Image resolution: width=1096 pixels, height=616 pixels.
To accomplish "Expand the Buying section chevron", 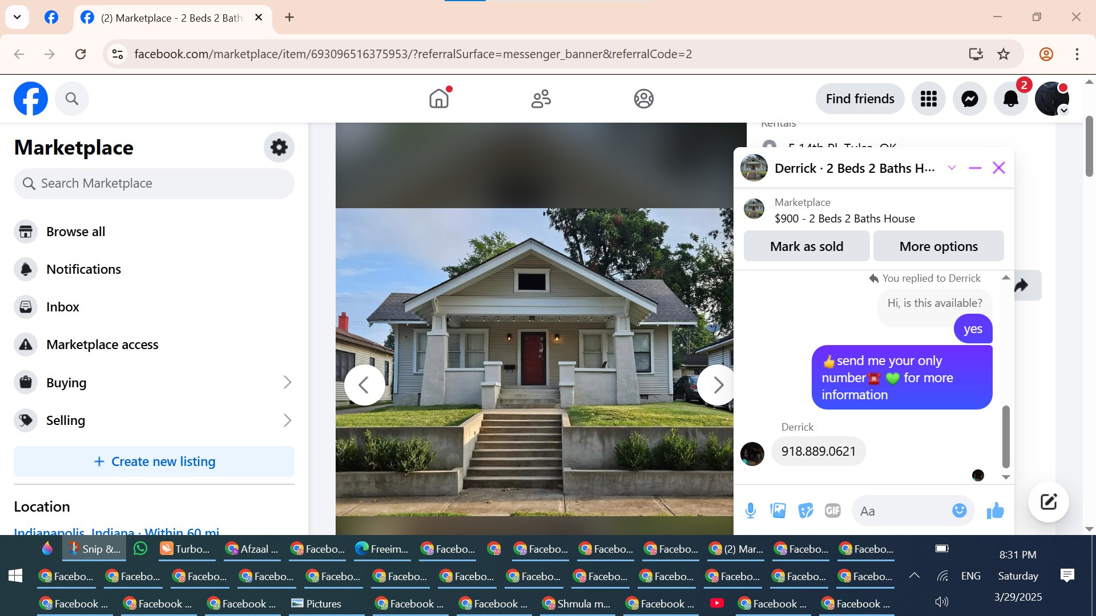I will (x=287, y=383).
